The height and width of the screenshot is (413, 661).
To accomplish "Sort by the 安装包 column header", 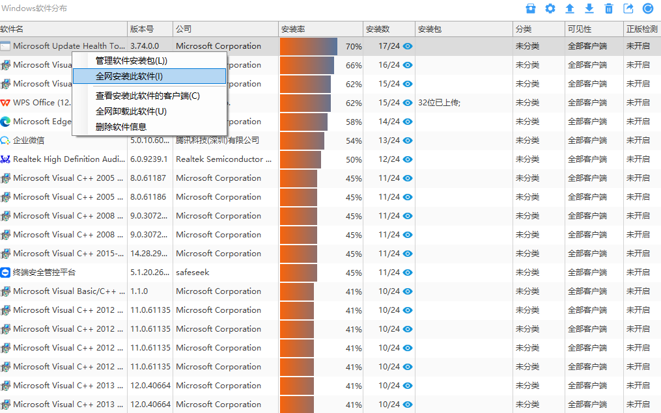I will [464, 29].
